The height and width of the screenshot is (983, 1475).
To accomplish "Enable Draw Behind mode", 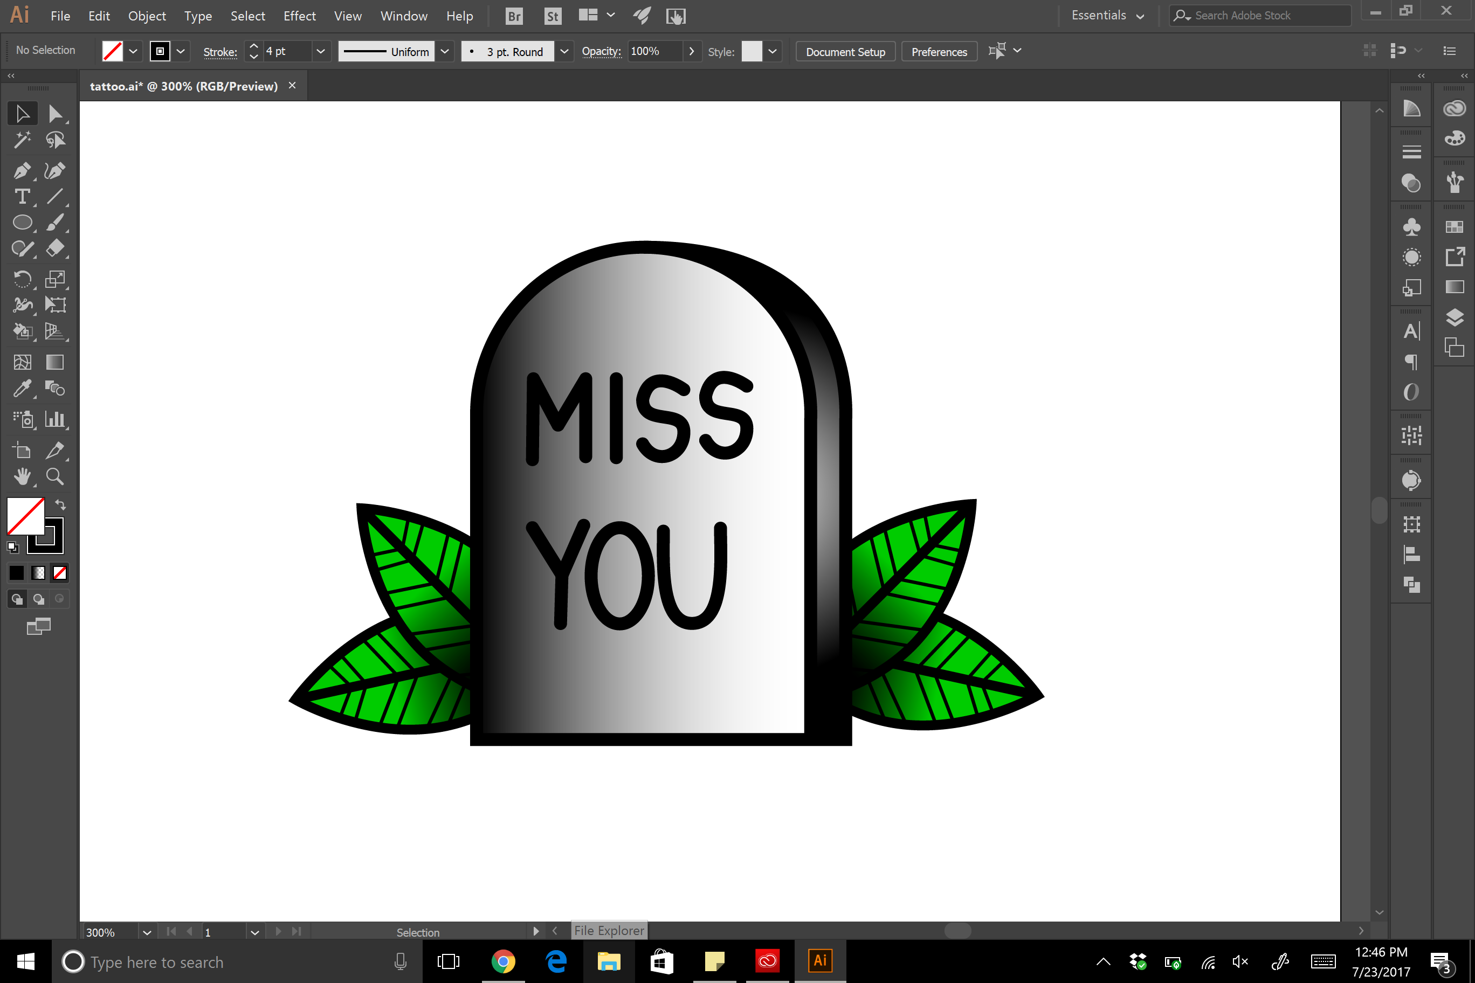I will tap(38, 599).
